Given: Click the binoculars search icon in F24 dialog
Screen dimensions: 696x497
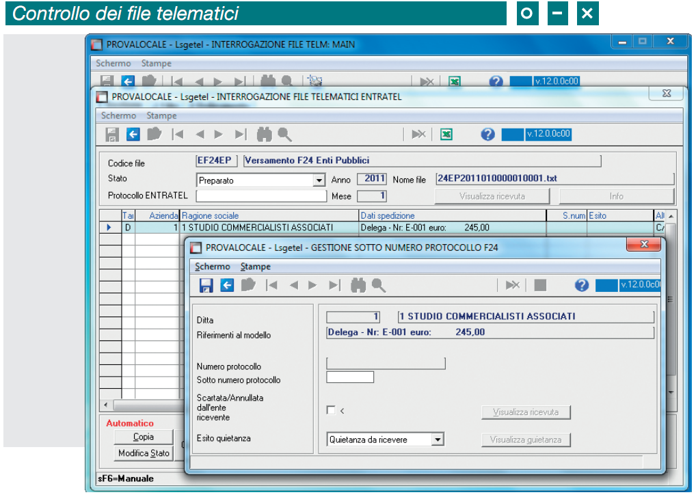Looking at the screenshot, I should [358, 285].
